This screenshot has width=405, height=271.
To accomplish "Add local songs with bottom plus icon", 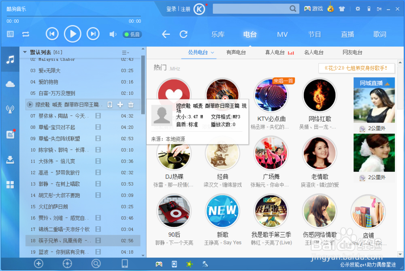I will tap(38, 263).
